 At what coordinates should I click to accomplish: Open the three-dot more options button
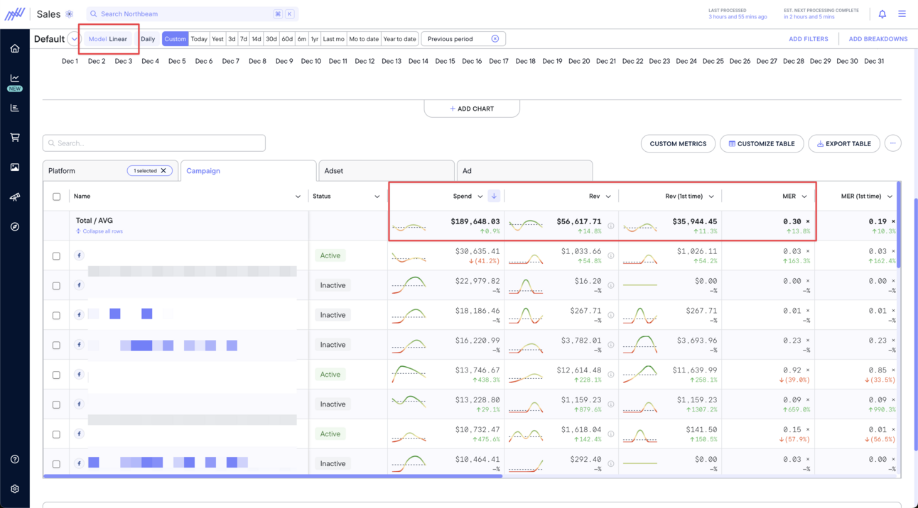(x=893, y=143)
